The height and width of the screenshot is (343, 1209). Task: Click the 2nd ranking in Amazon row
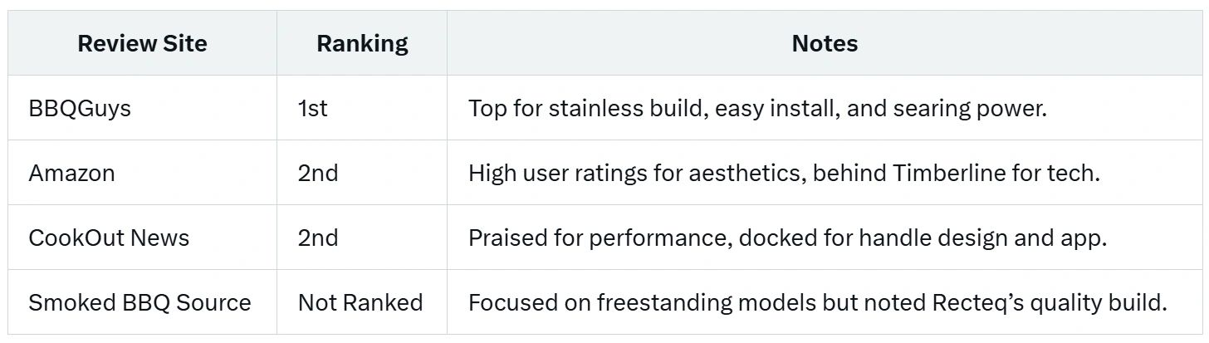318,173
